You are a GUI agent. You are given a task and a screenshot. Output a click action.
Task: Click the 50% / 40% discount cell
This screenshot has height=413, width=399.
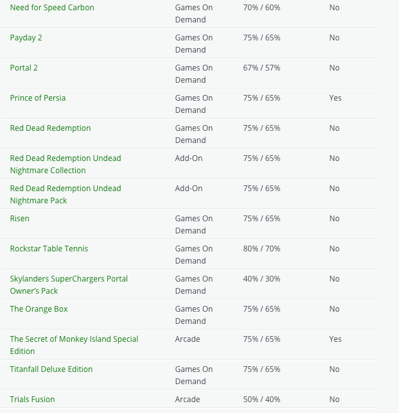tap(262, 400)
